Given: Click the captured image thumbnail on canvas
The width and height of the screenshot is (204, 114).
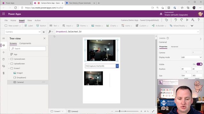Looking at the screenshot, I should (x=93, y=78).
